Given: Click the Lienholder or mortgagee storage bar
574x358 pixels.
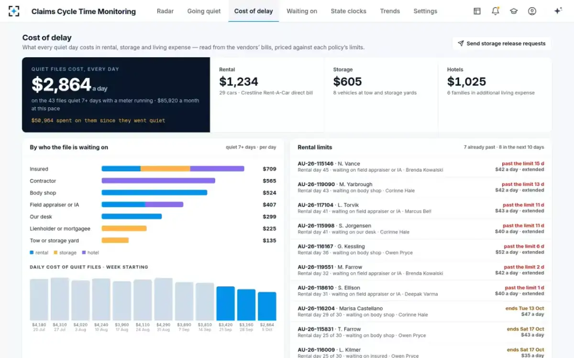Looking at the screenshot, I should [124, 228].
